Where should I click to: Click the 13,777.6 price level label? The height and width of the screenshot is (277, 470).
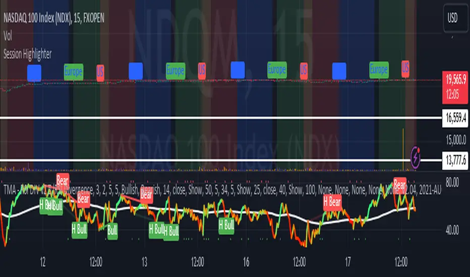[x=455, y=161]
